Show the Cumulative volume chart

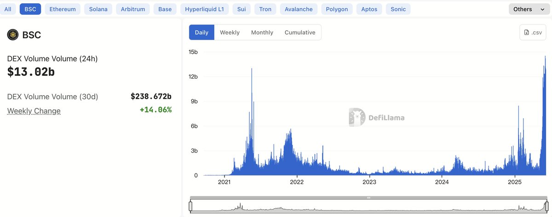pyautogui.click(x=300, y=32)
